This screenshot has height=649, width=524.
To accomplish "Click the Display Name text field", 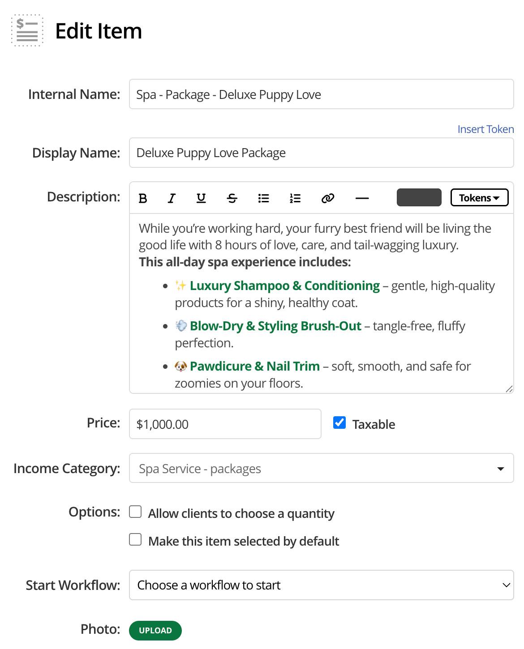I will pos(321,153).
